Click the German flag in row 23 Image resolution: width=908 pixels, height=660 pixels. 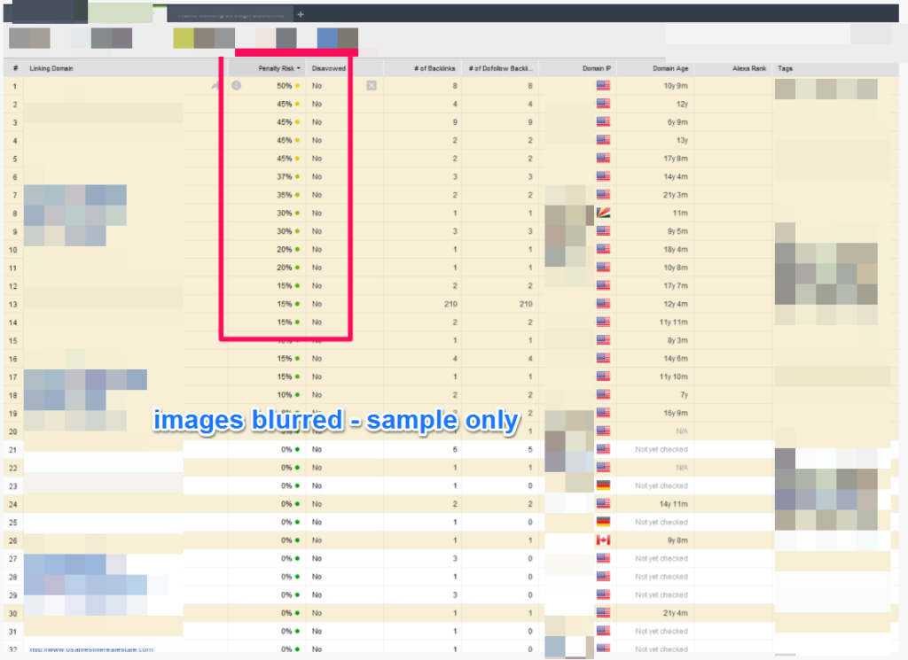(604, 485)
